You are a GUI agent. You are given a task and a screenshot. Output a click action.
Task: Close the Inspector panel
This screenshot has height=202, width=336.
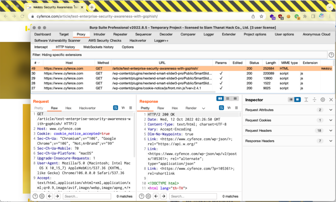click(331, 100)
